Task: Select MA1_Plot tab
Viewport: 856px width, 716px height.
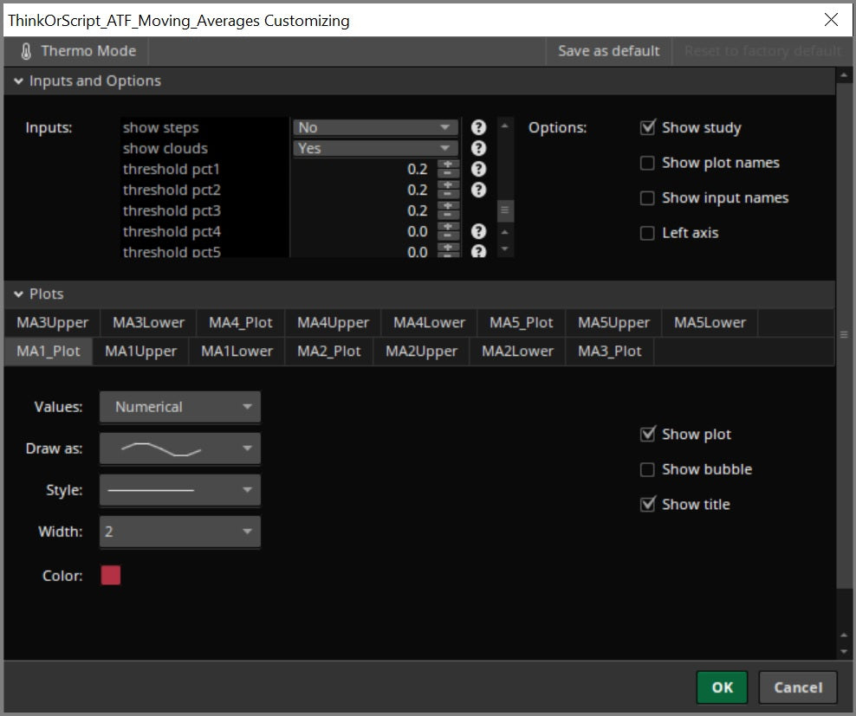Action: (x=49, y=351)
